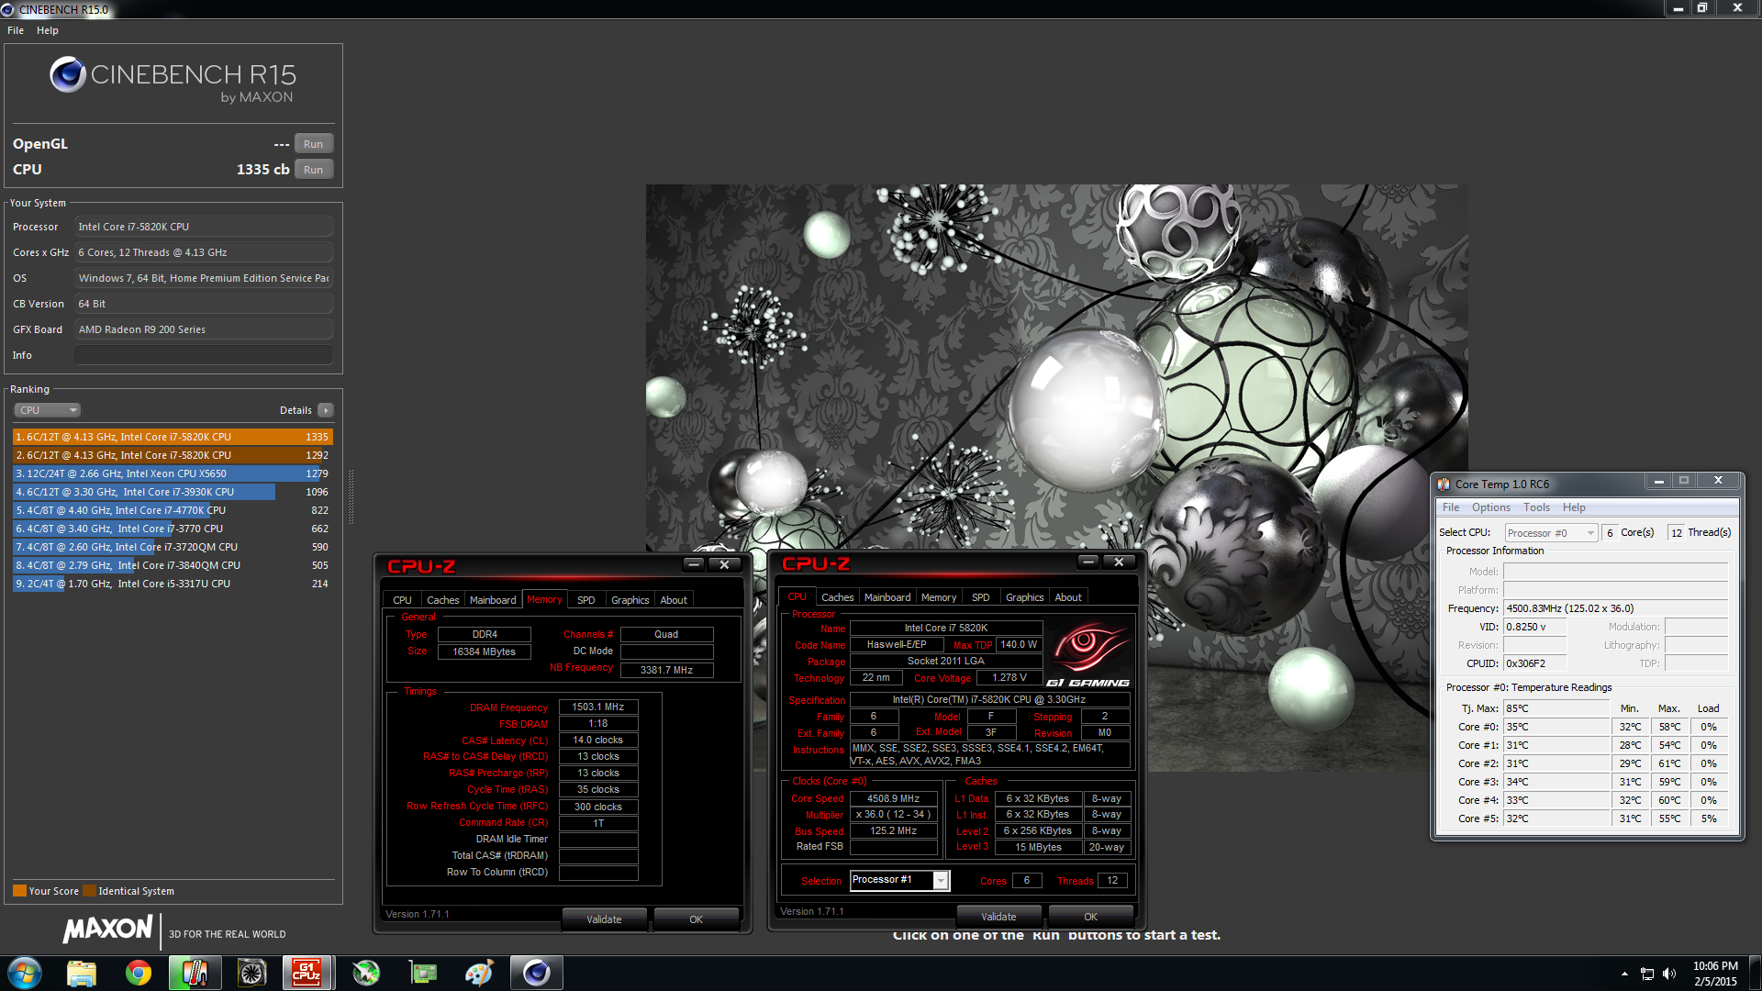Click the Info input field
This screenshot has width=1762, height=991.
(x=204, y=355)
